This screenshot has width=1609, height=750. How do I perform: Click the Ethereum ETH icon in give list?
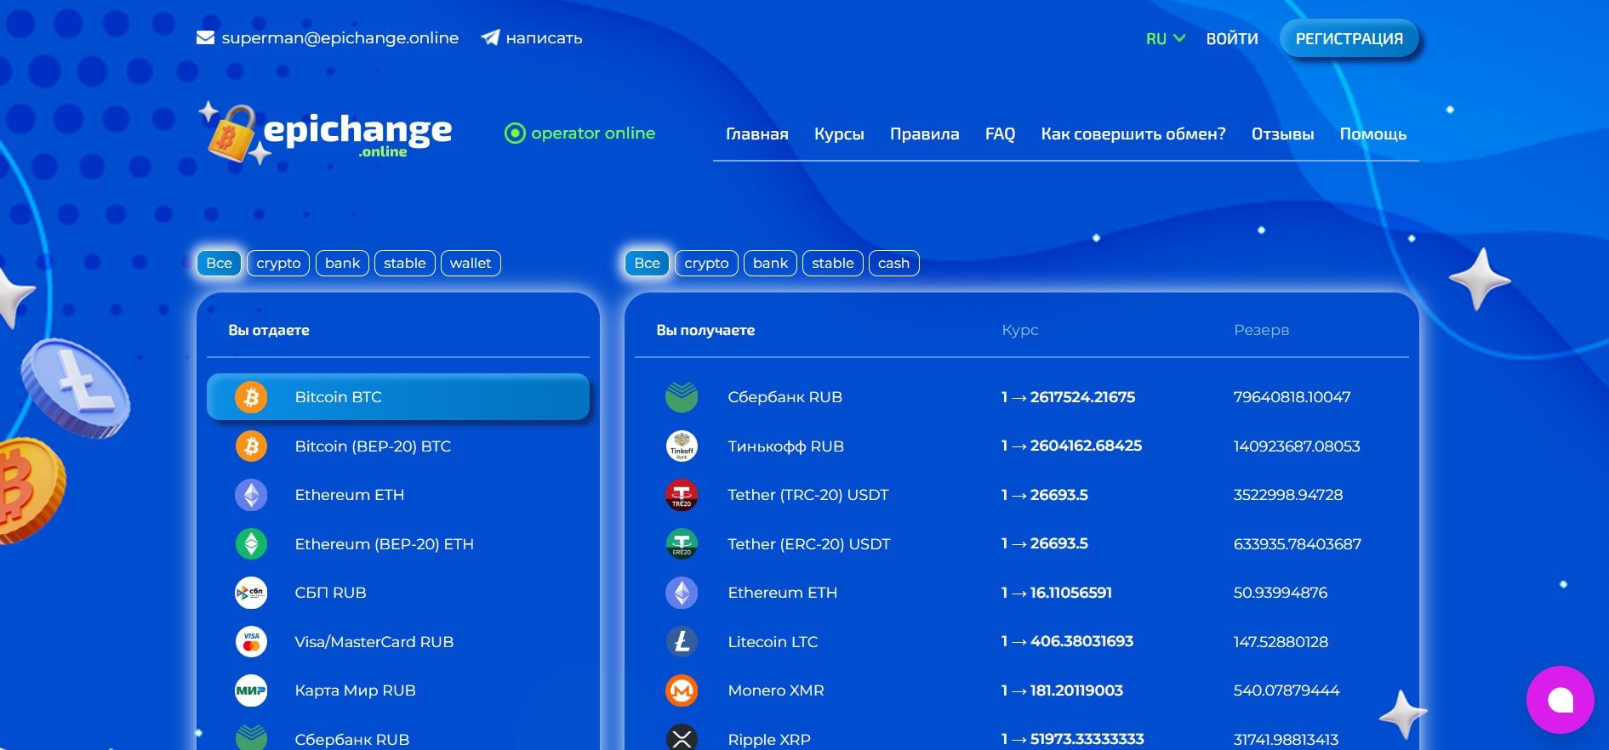[251, 495]
